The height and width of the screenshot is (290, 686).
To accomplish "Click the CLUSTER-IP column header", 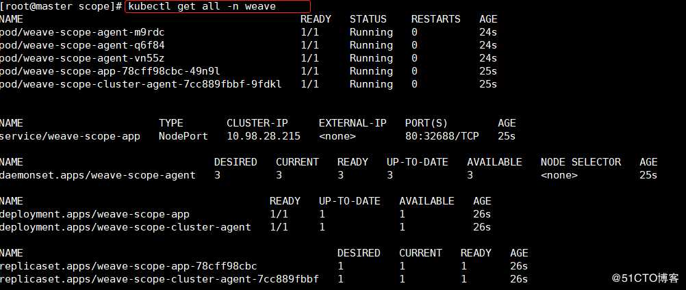I will [x=257, y=123].
